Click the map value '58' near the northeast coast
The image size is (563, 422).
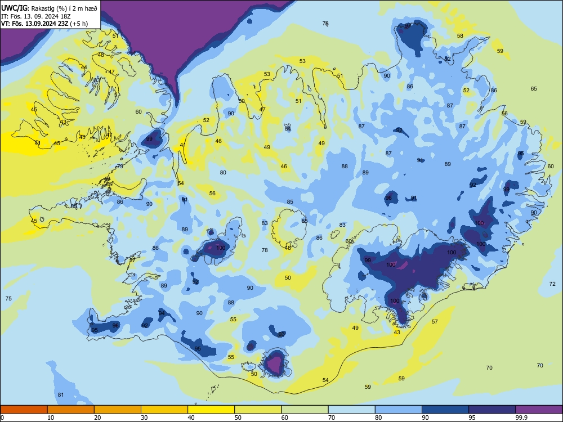click(x=460, y=36)
